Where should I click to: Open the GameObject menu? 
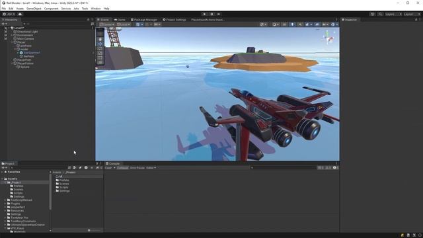pos(34,9)
